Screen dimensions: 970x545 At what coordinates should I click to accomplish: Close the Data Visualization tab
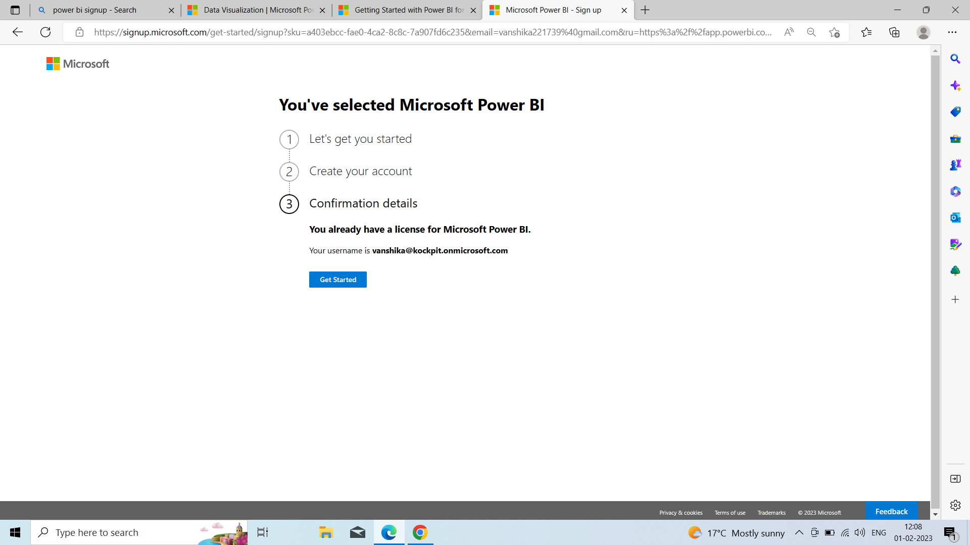(x=322, y=10)
